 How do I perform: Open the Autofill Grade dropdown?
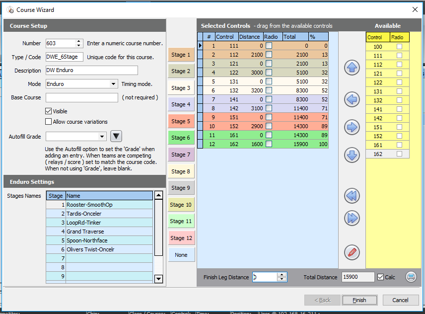(102, 137)
